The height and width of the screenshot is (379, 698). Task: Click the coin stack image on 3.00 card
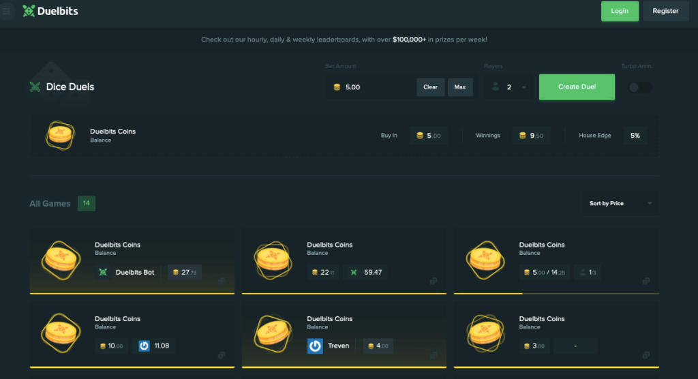click(485, 333)
